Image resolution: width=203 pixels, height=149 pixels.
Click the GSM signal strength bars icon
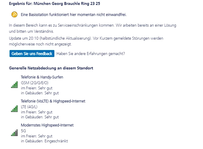[x=14, y=85]
